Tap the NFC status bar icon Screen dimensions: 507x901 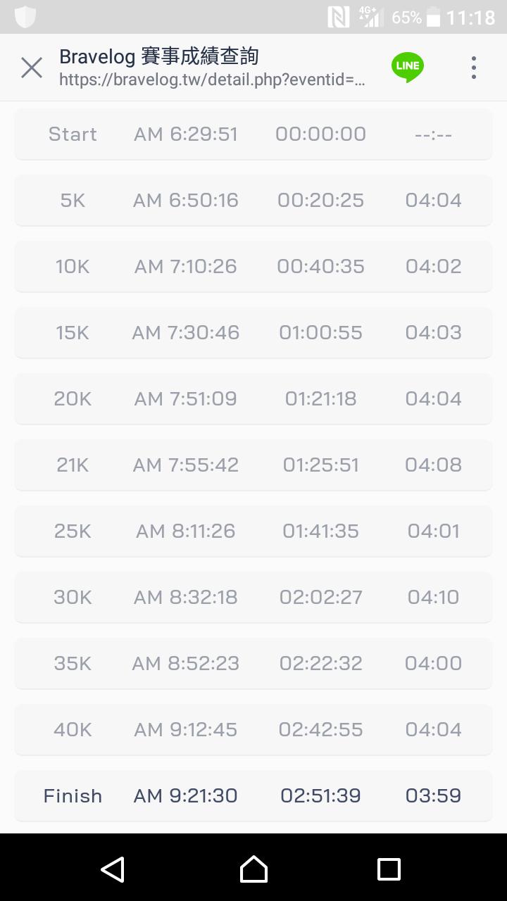pyautogui.click(x=339, y=17)
